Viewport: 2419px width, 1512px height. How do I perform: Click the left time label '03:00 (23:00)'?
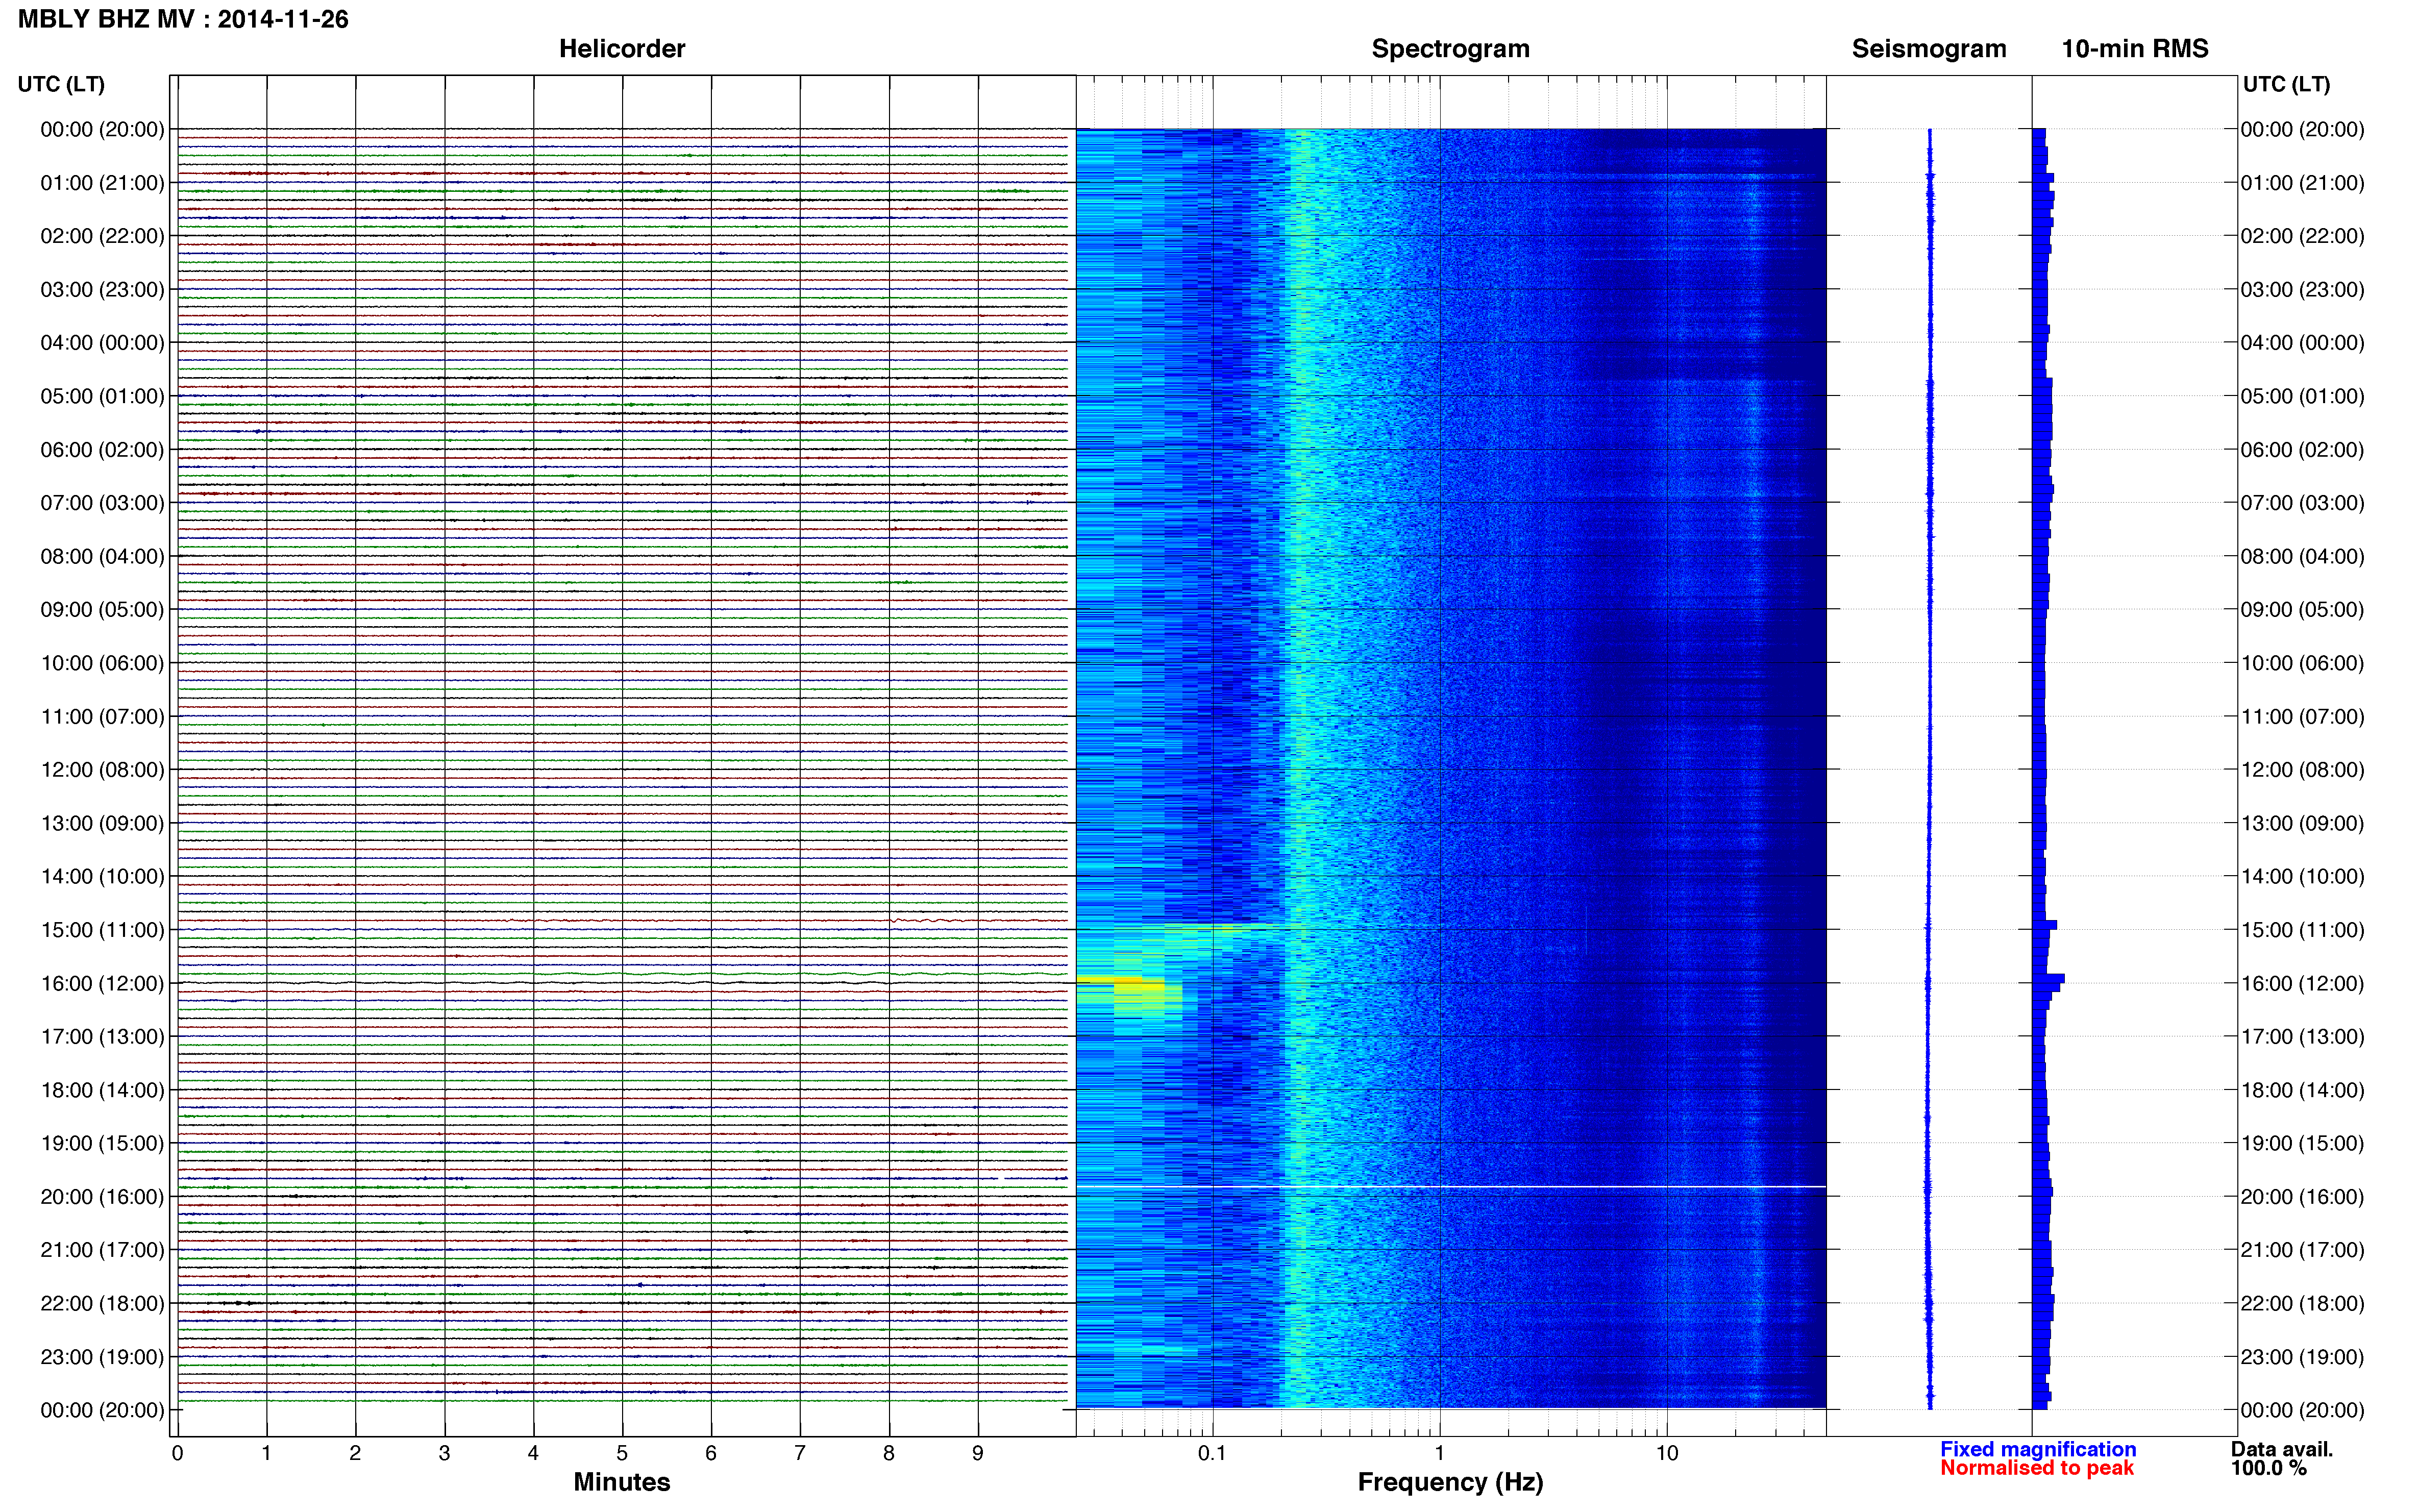click(102, 290)
